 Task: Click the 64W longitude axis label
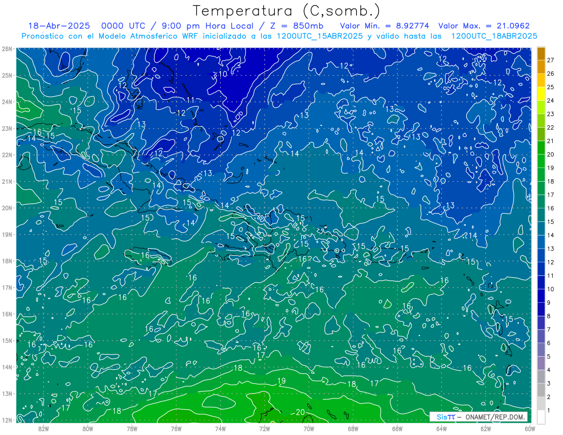pyautogui.click(x=441, y=429)
